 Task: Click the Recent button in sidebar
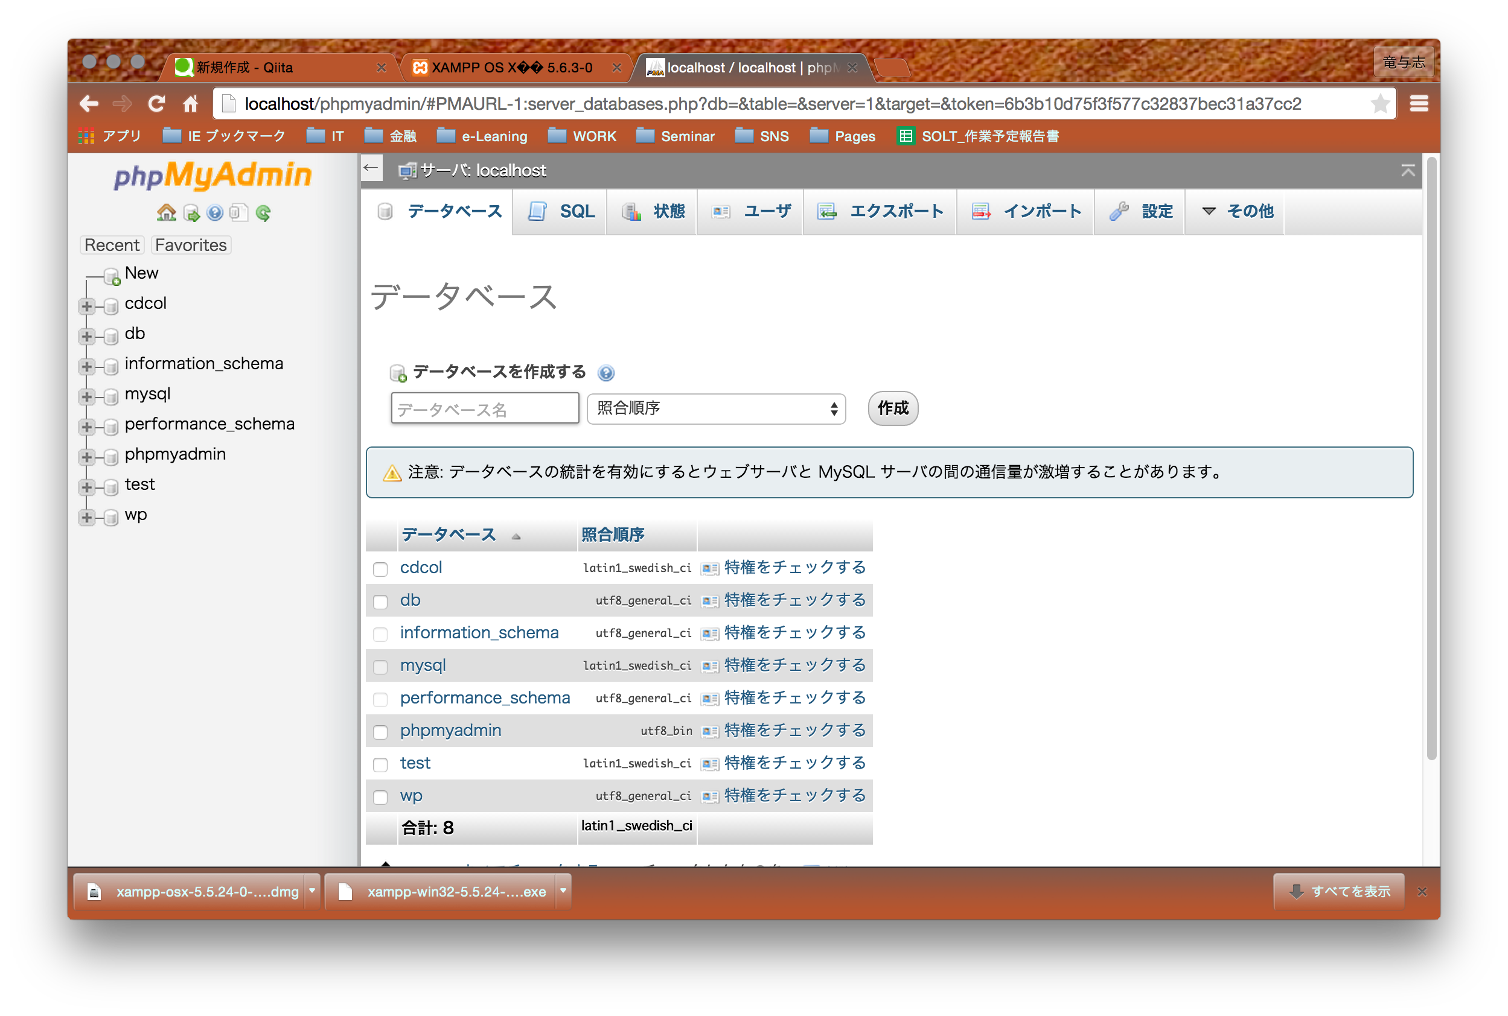pos(112,245)
